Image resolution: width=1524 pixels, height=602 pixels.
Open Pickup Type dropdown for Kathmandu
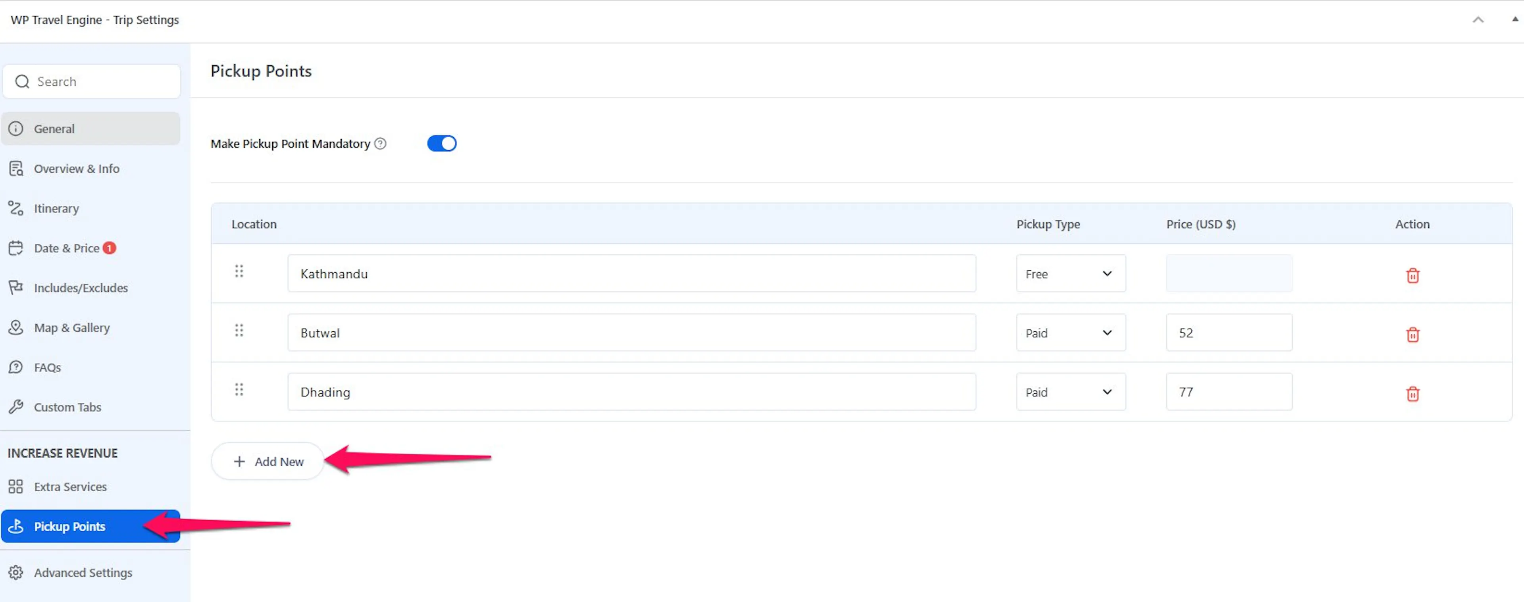[1071, 274]
